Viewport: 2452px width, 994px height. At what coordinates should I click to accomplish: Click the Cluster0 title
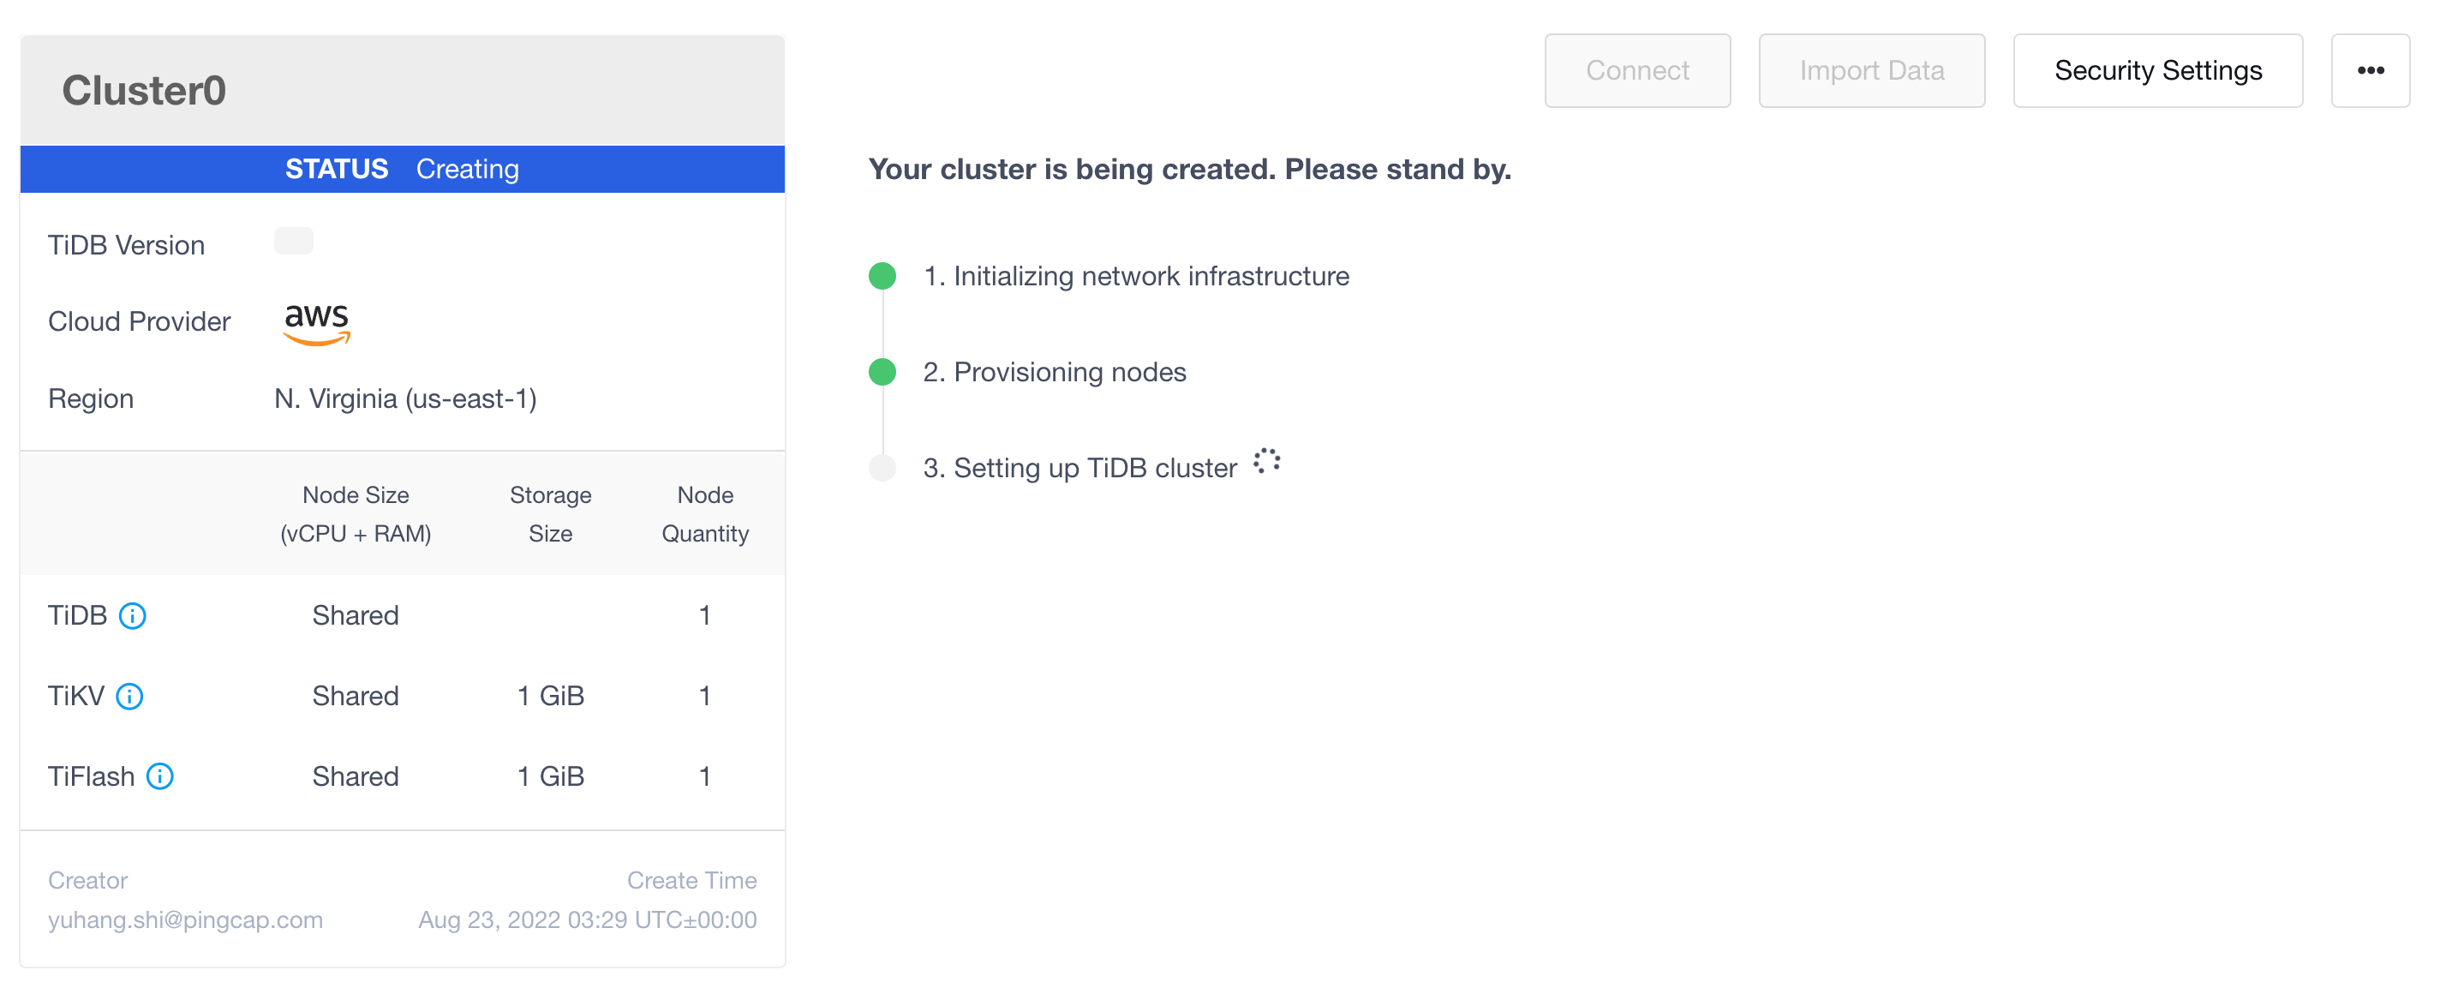point(144,91)
